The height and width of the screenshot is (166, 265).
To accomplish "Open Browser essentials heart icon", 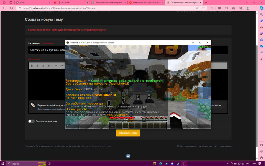I will (240, 8).
